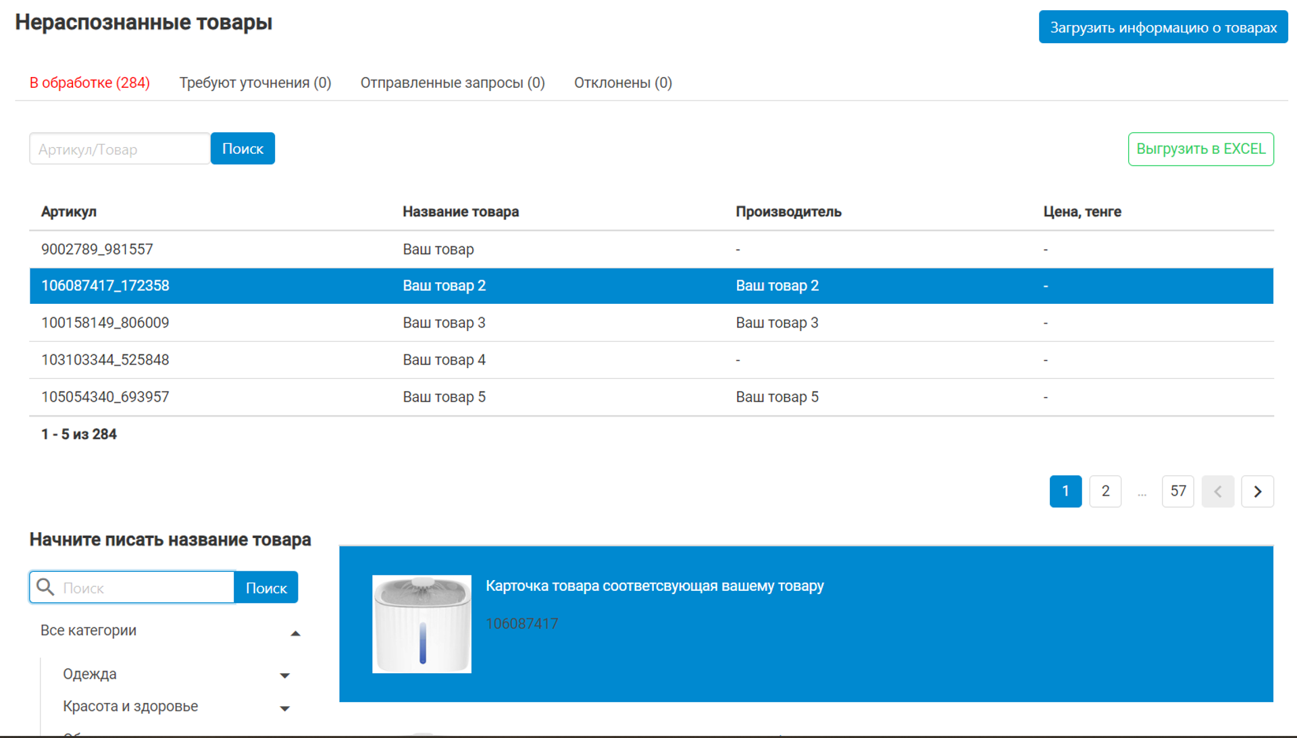Click Загрузить информацию о товарах button

[x=1163, y=27]
